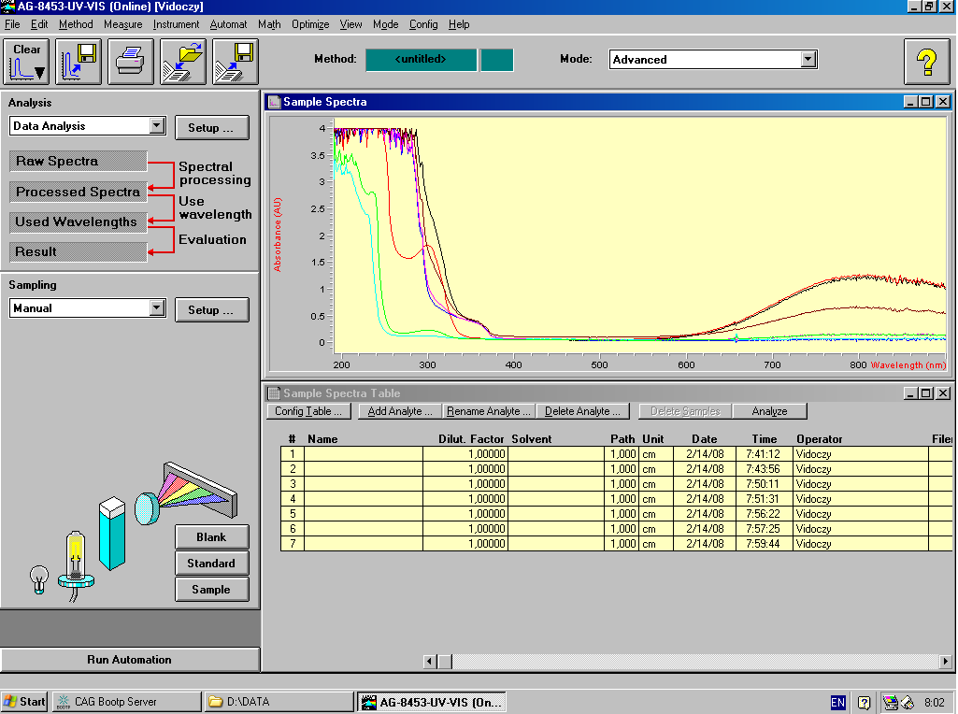Image resolution: width=958 pixels, height=714 pixels.
Task: Select the Used Wavelengths step
Action: click(79, 221)
